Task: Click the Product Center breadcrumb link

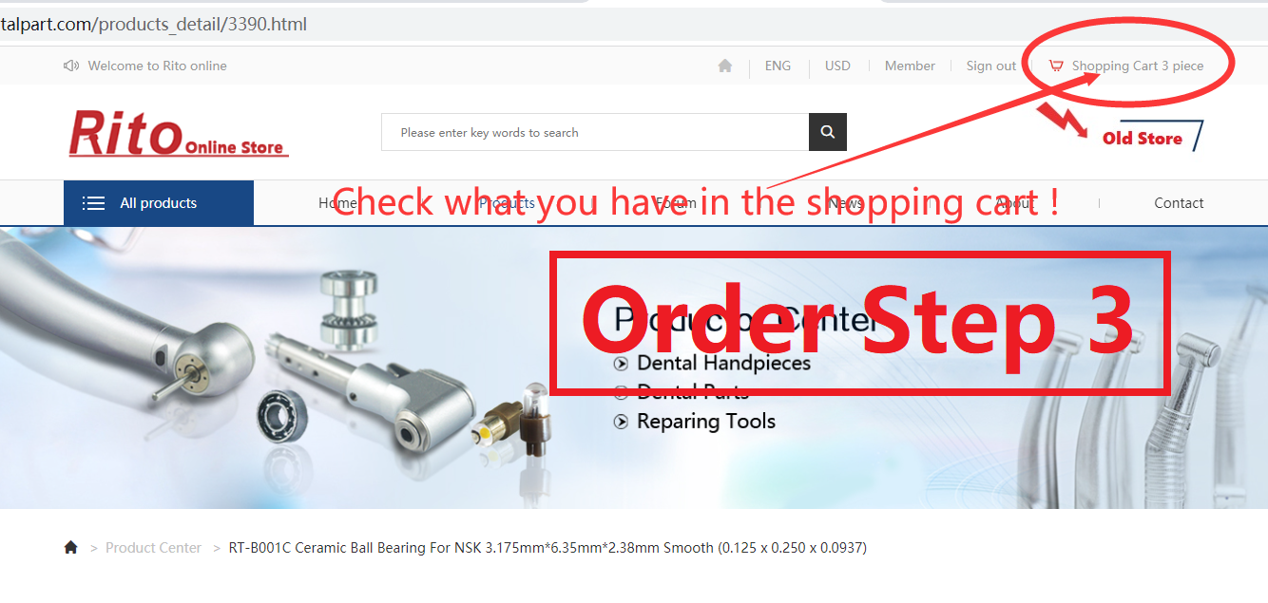Action: tap(153, 548)
